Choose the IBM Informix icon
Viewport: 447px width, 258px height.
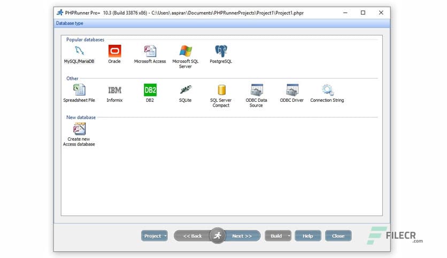(114, 90)
